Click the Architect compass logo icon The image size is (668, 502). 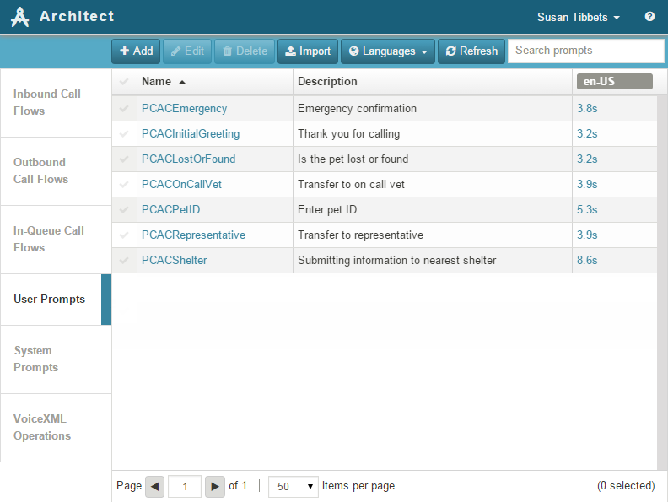(20, 17)
